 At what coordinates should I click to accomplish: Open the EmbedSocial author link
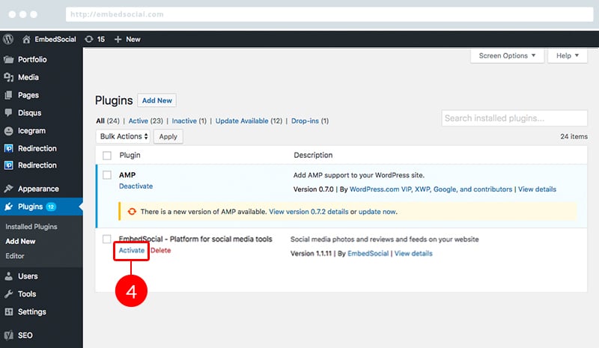click(368, 253)
